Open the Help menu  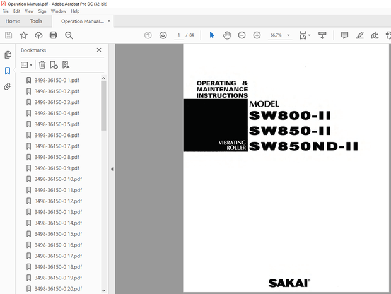click(x=75, y=11)
